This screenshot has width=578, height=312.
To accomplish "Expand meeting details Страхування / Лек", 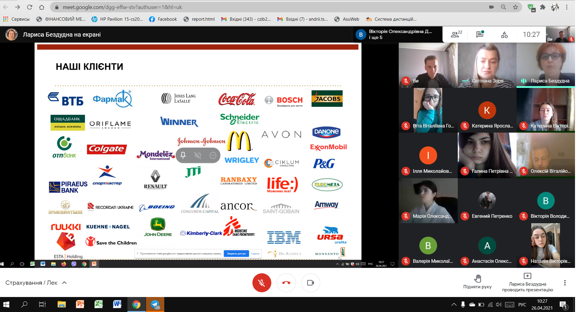I will [36, 283].
